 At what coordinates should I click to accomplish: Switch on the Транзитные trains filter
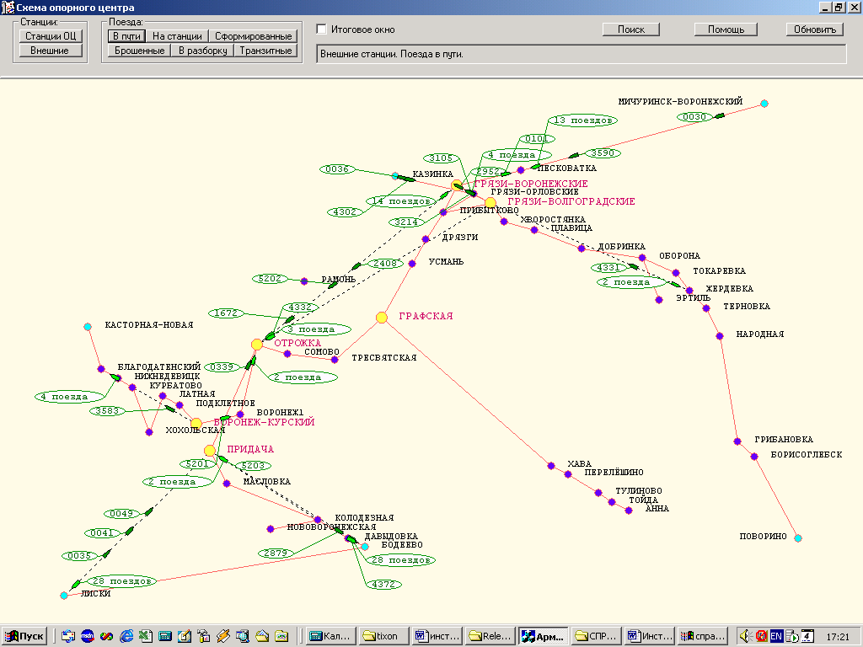[x=265, y=51]
